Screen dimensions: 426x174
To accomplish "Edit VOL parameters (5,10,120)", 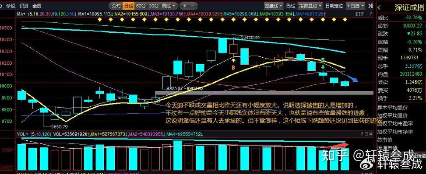I will tap(41, 134).
